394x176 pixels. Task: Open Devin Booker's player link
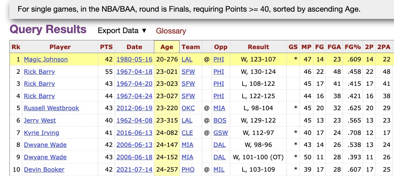coord(44,169)
